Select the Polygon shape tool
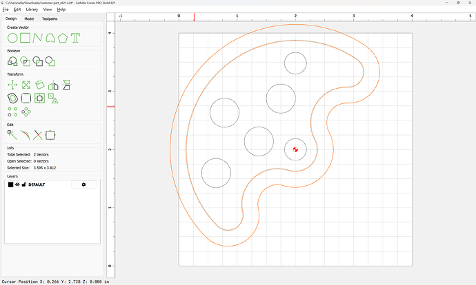 coord(63,37)
